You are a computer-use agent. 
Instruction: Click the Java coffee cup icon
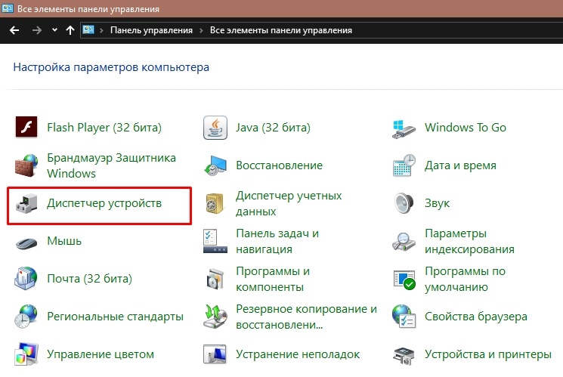tap(215, 128)
